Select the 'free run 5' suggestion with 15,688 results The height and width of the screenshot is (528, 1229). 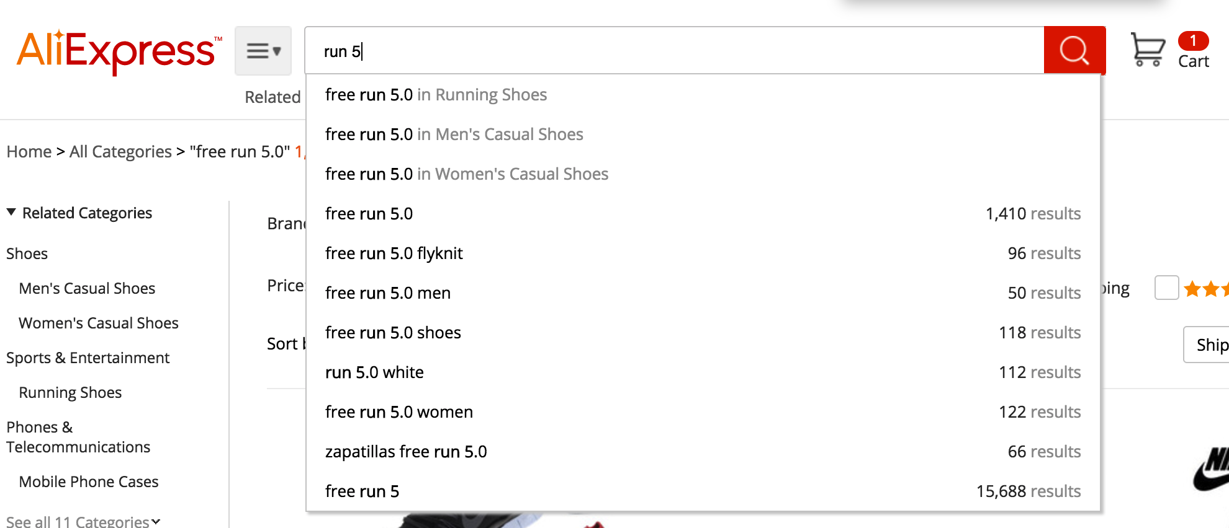[x=703, y=491]
